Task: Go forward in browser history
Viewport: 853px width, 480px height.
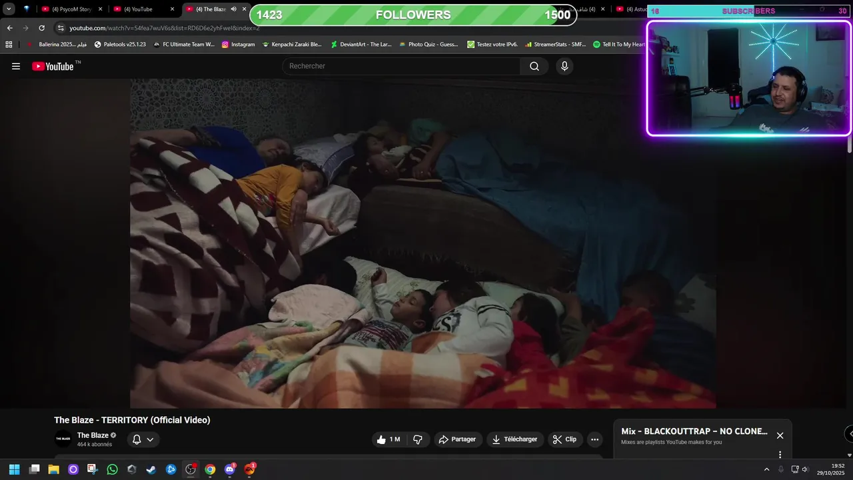Action: pyautogui.click(x=25, y=28)
